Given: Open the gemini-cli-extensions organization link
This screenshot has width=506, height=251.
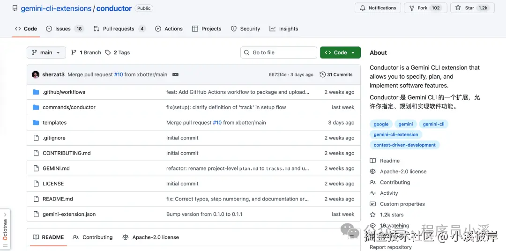Looking at the screenshot, I should tap(56, 8).
